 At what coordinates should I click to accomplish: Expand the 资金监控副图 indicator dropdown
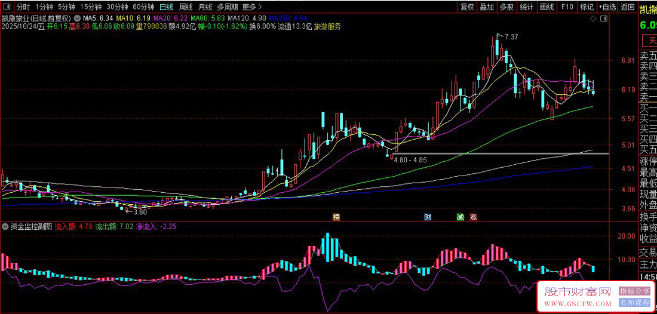[5, 227]
